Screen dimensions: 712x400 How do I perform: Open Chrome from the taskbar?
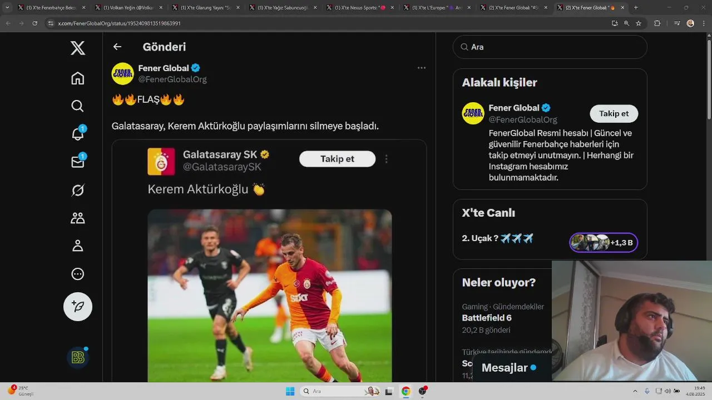406,391
